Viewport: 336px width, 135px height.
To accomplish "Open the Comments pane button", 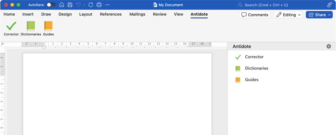I will [x=254, y=15].
